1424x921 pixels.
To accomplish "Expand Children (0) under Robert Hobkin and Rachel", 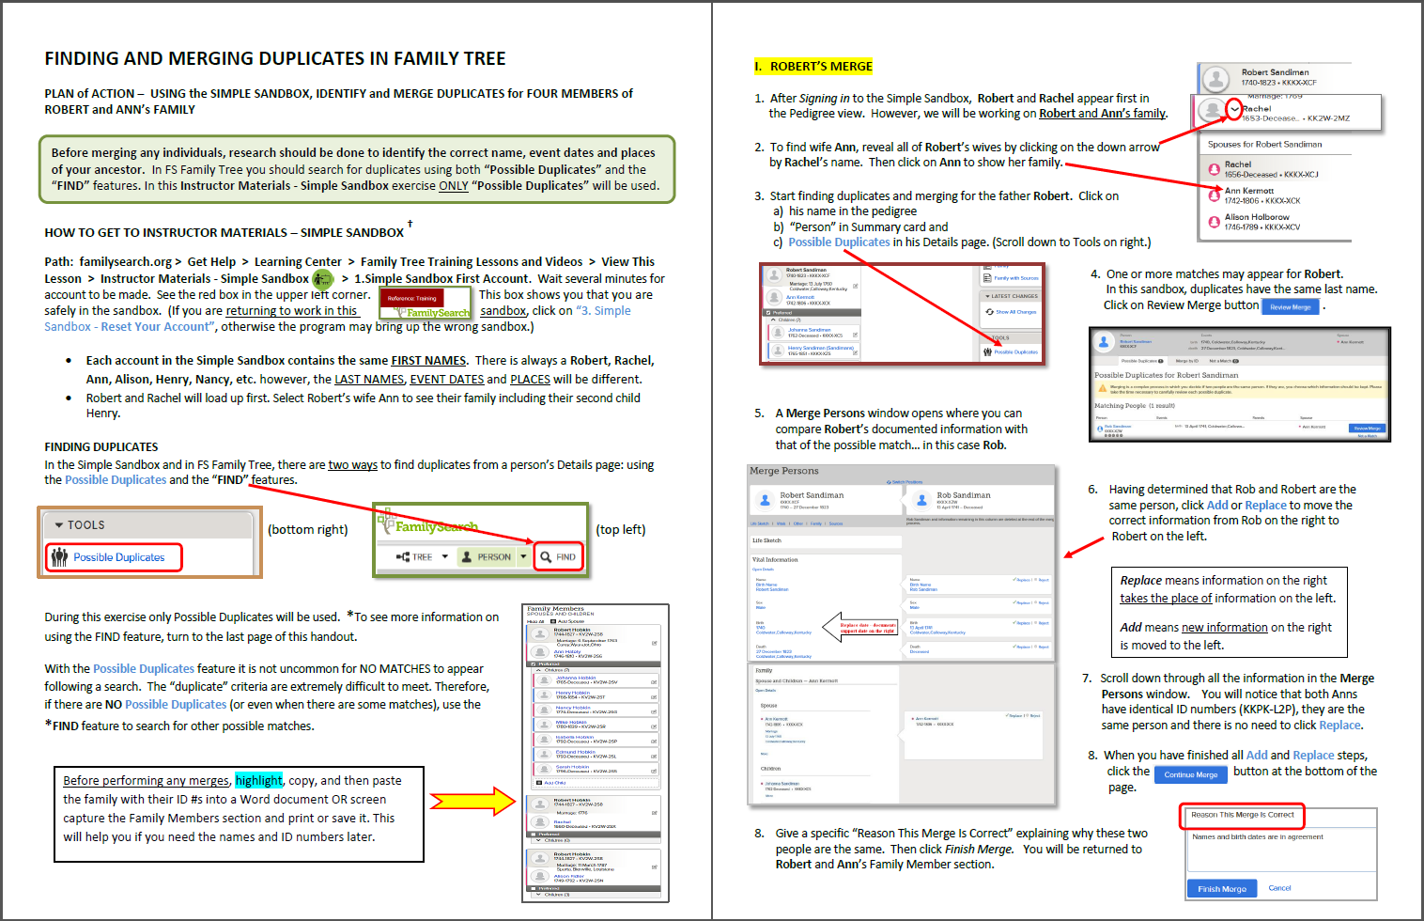I will pyautogui.click(x=539, y=840).
